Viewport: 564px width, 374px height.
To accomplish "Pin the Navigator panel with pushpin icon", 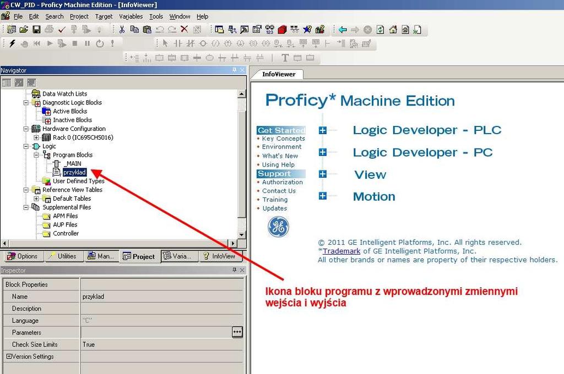I will 234,70.
